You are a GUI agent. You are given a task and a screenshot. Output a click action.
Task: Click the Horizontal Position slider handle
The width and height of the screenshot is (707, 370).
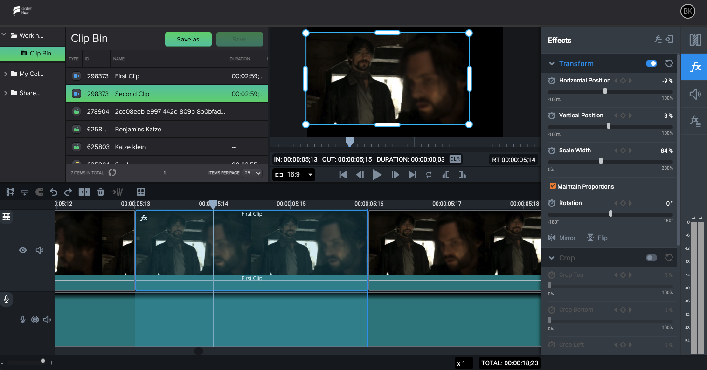(x=605, y=91)
